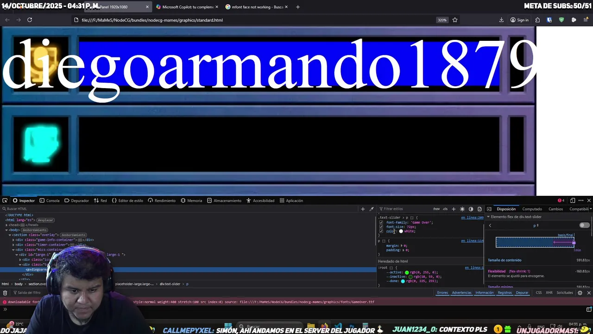Open the Editor de estilo tab
Screen dimensions: 593x334
tap(127, 200)
